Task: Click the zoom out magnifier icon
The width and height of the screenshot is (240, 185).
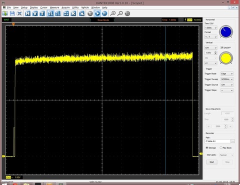Action: (120, 13)
